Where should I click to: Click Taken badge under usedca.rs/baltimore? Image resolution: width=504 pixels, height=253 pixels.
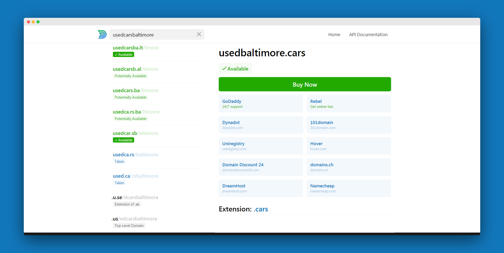pos(119,162)
